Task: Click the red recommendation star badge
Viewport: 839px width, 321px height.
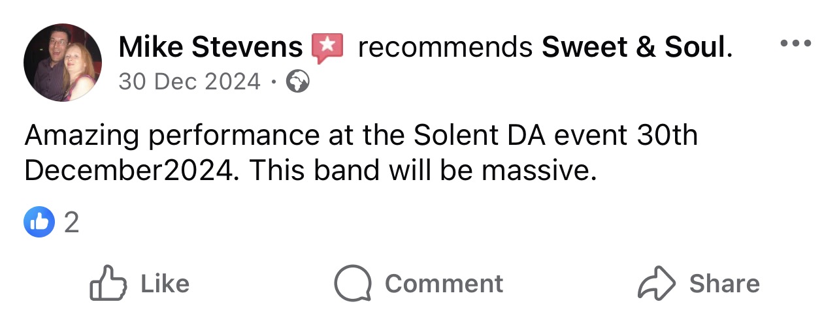Action: pos(327,48)
